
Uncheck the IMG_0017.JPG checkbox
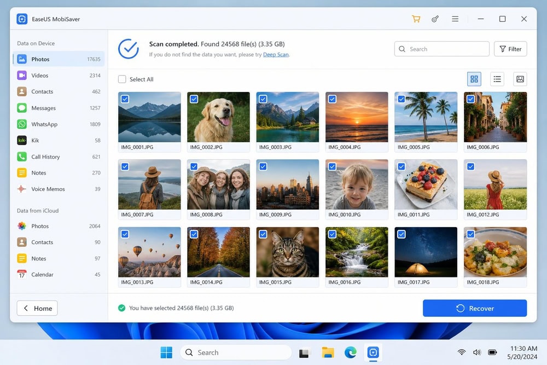click(x=401, y=234)
